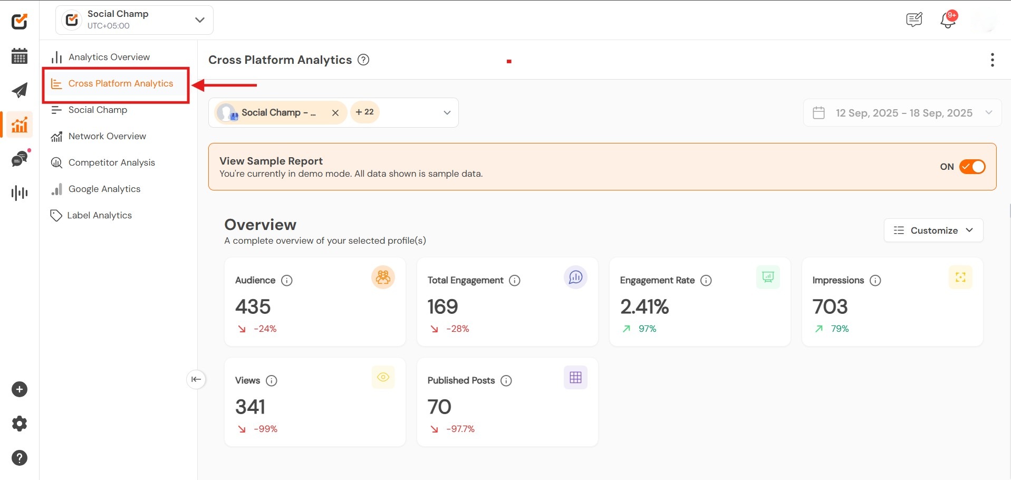
Task: Click the Social Champ logo icon
Action: (x=20, y=21)
